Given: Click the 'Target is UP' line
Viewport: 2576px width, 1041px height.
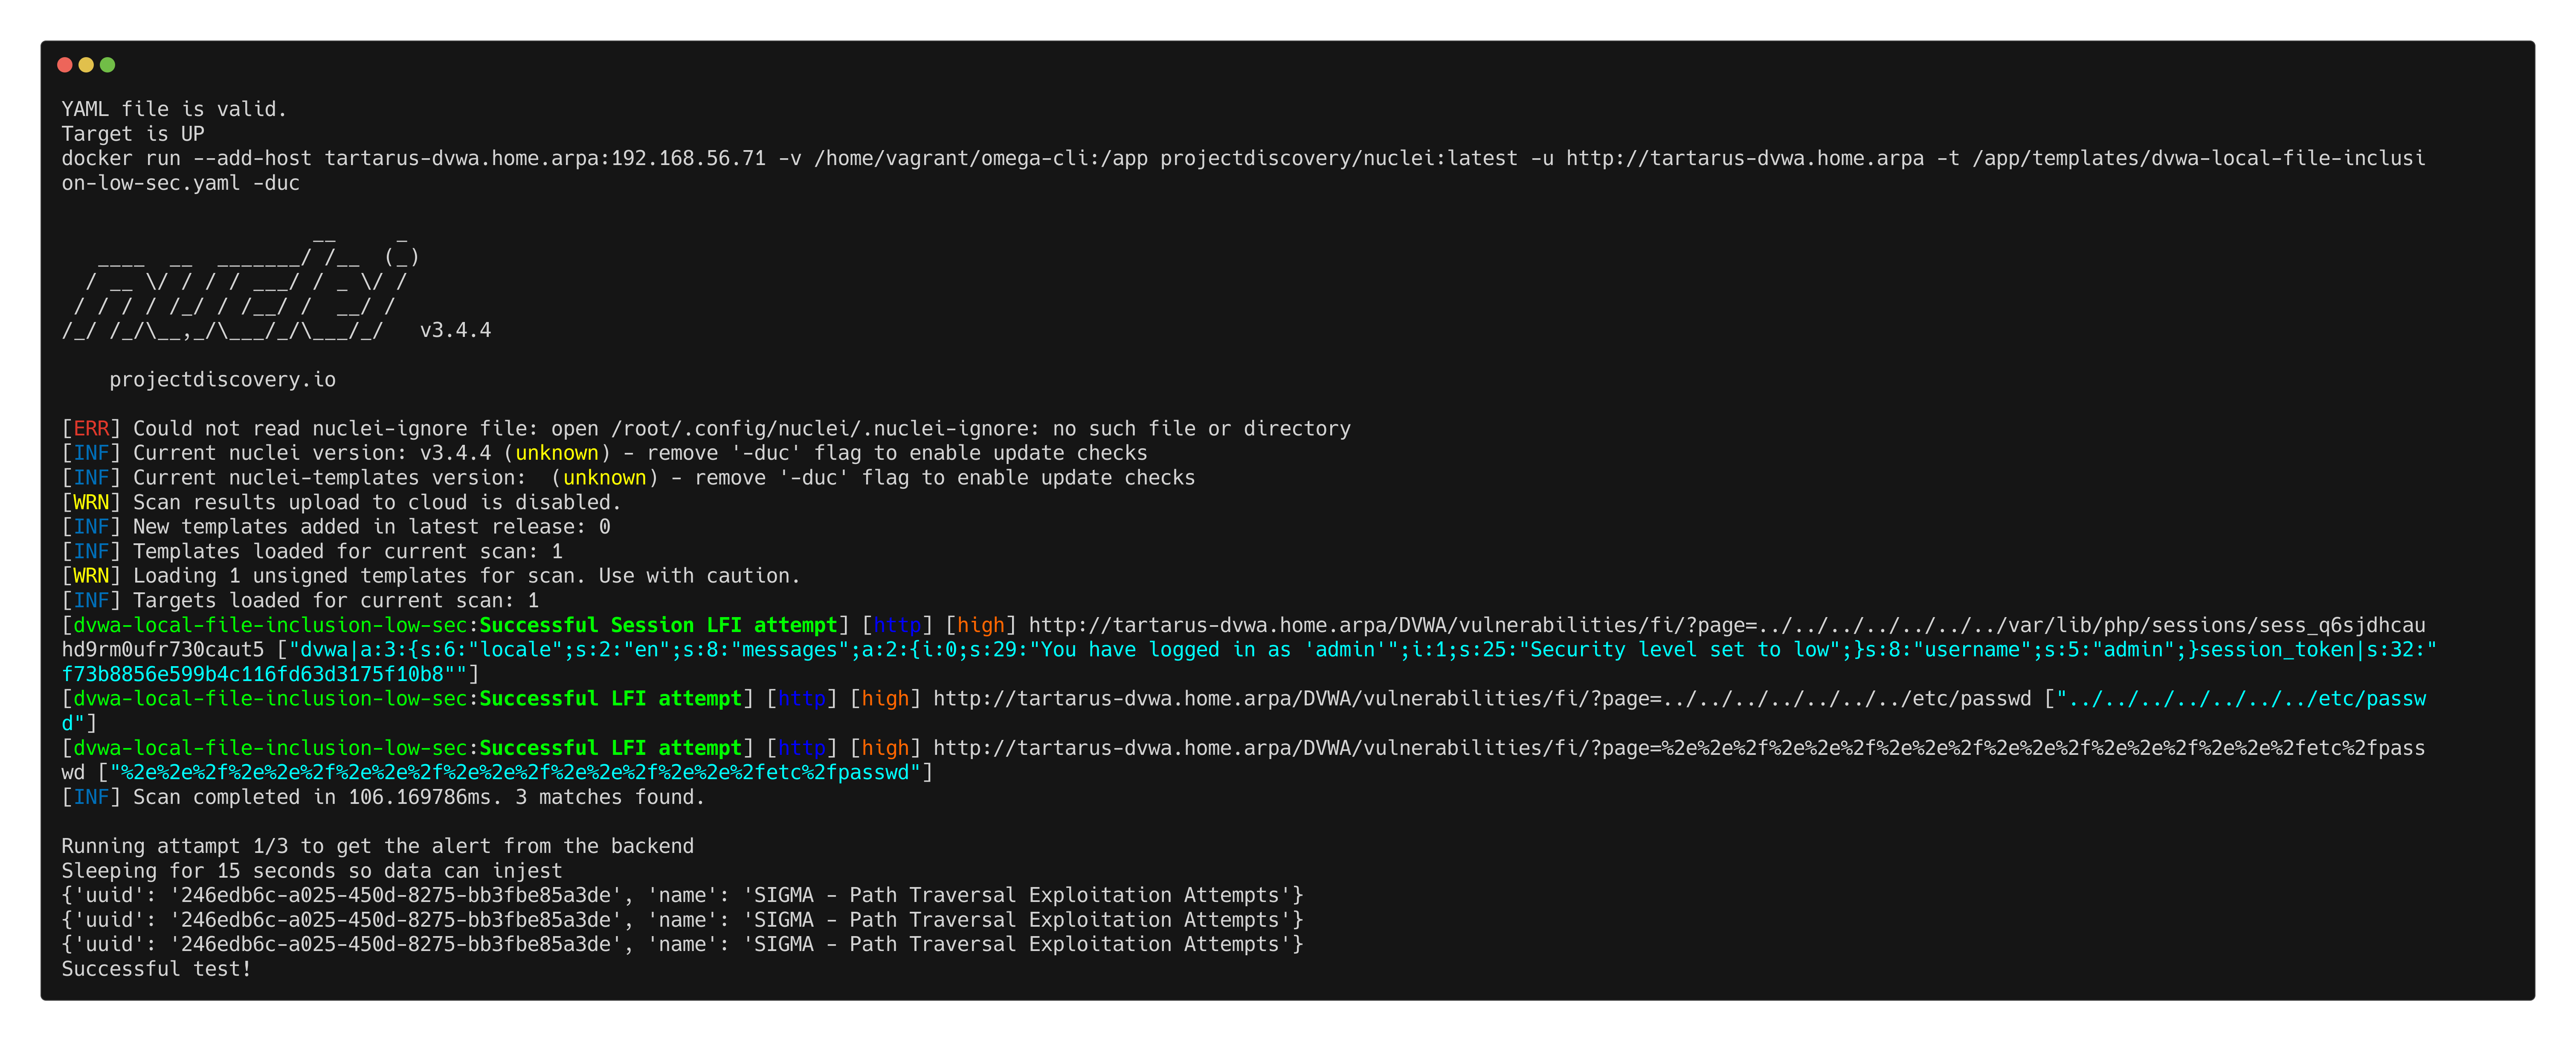Looking at the screenshot, I should coord(132,134).
